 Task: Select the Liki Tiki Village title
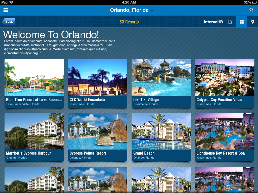point(146,100)
